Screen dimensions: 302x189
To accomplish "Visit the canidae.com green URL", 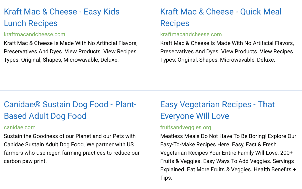I will [20, 127].
